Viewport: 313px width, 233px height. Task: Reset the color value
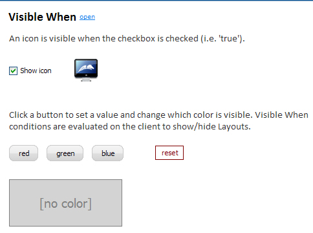coord(169,153)
